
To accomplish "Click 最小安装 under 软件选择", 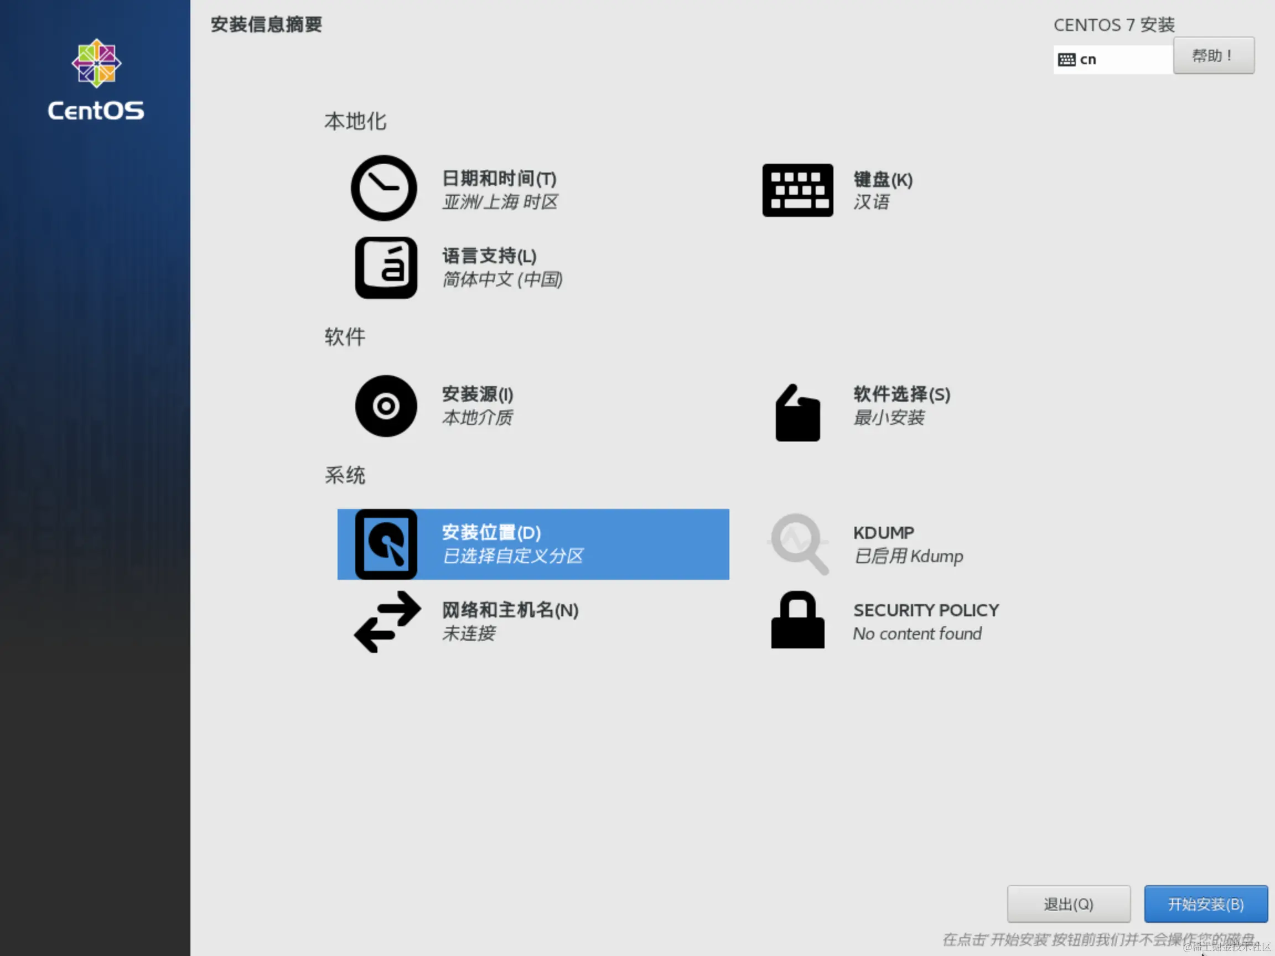I will 888,418.
